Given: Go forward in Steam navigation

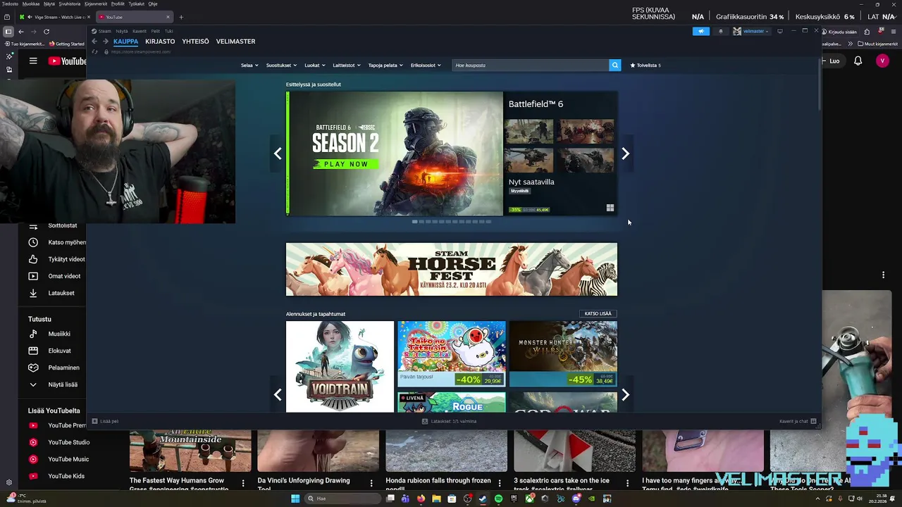Looking at the screenshot, I should coord(106,42).
